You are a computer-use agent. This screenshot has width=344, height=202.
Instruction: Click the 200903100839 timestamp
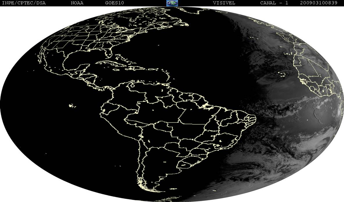[318, 3]
